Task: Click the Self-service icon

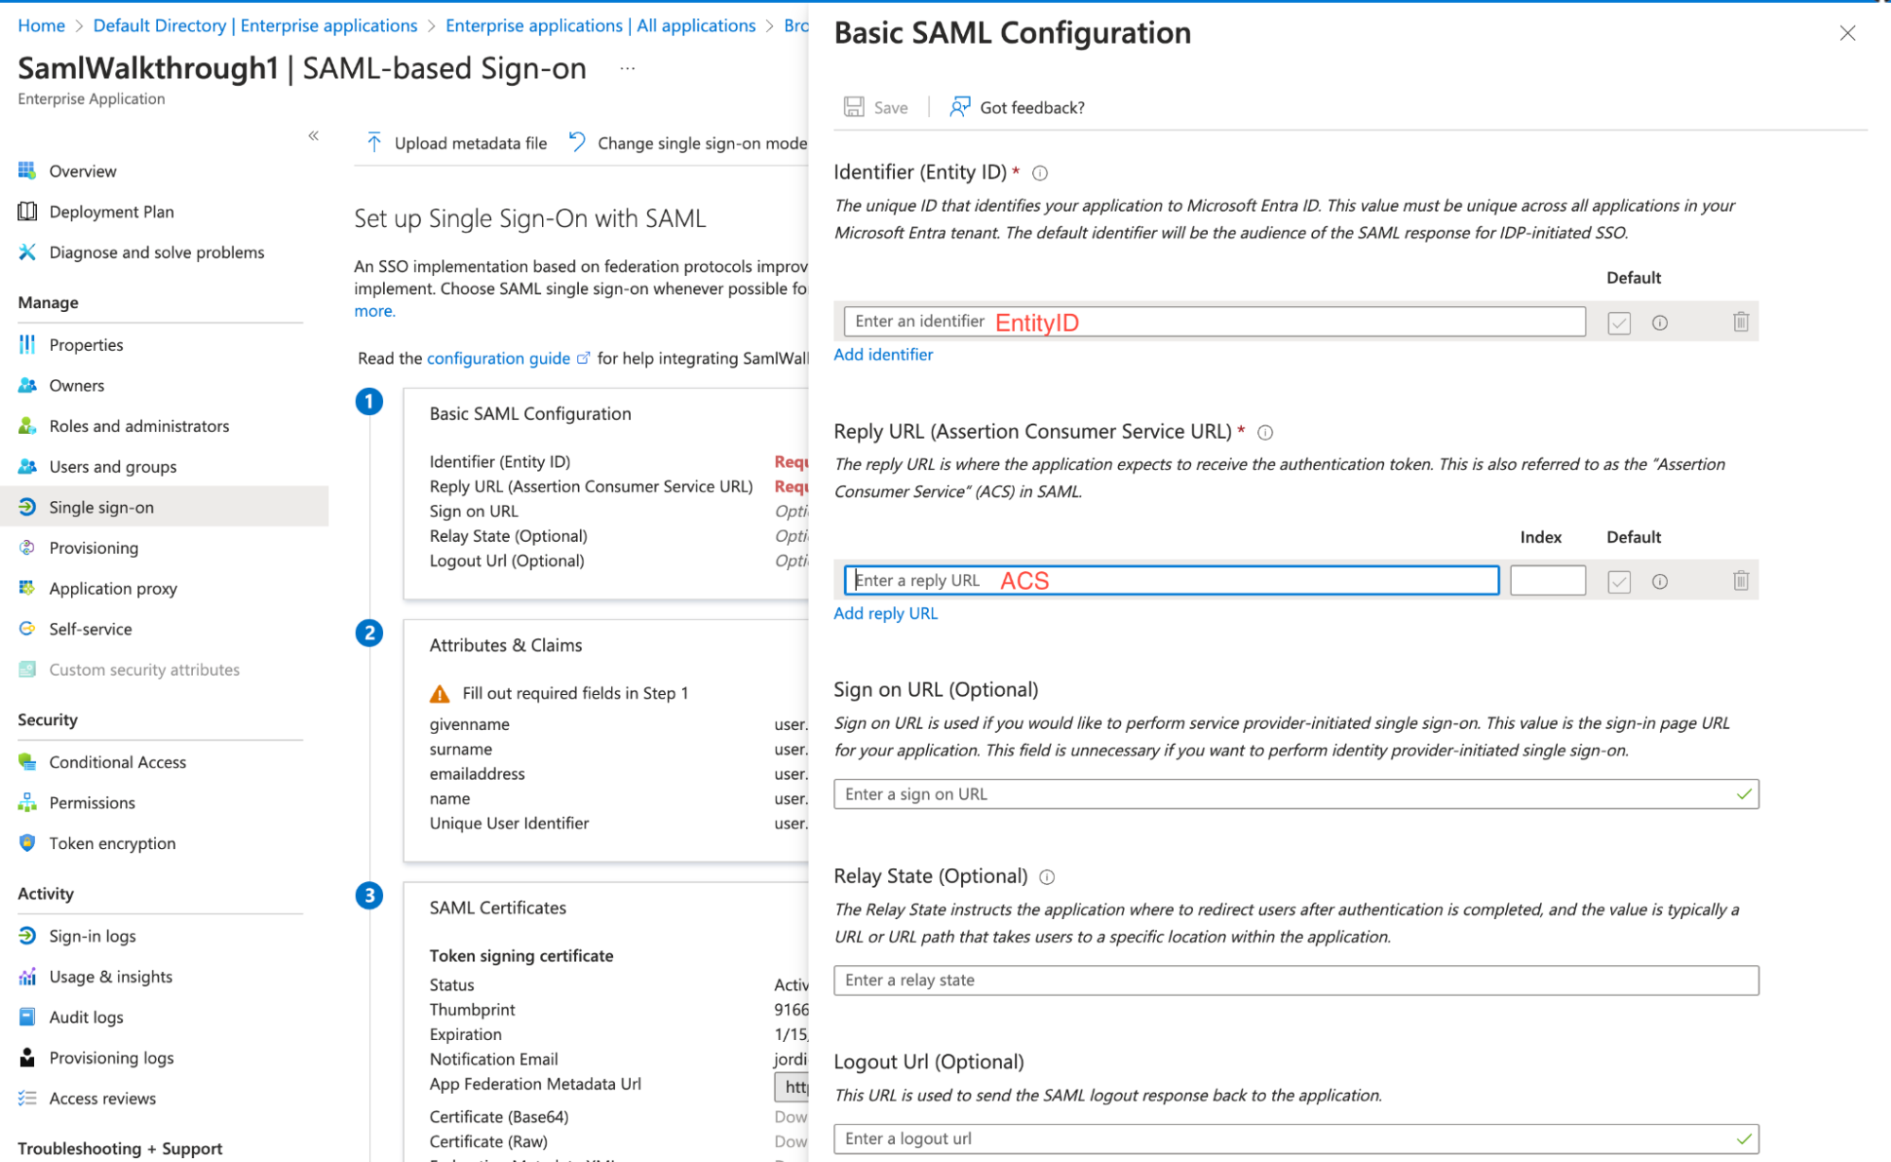Action: click(26, 630)
